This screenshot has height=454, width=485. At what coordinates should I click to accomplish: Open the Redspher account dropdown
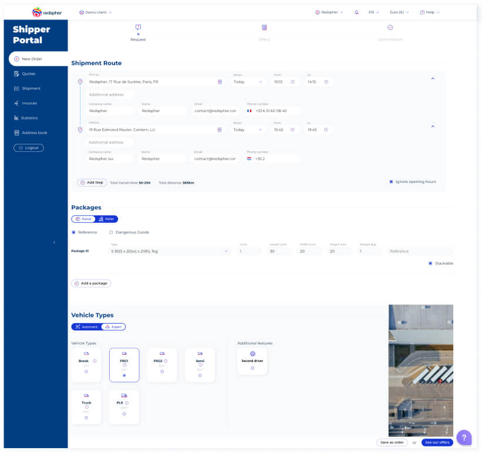pyautogui.click(x=329, y=12)
